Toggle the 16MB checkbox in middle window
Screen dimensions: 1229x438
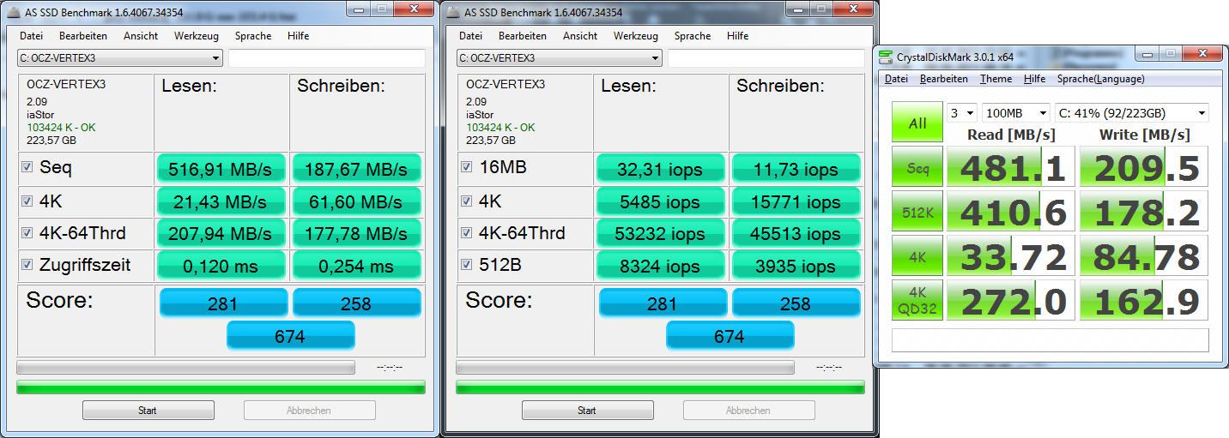click(467, 167)
